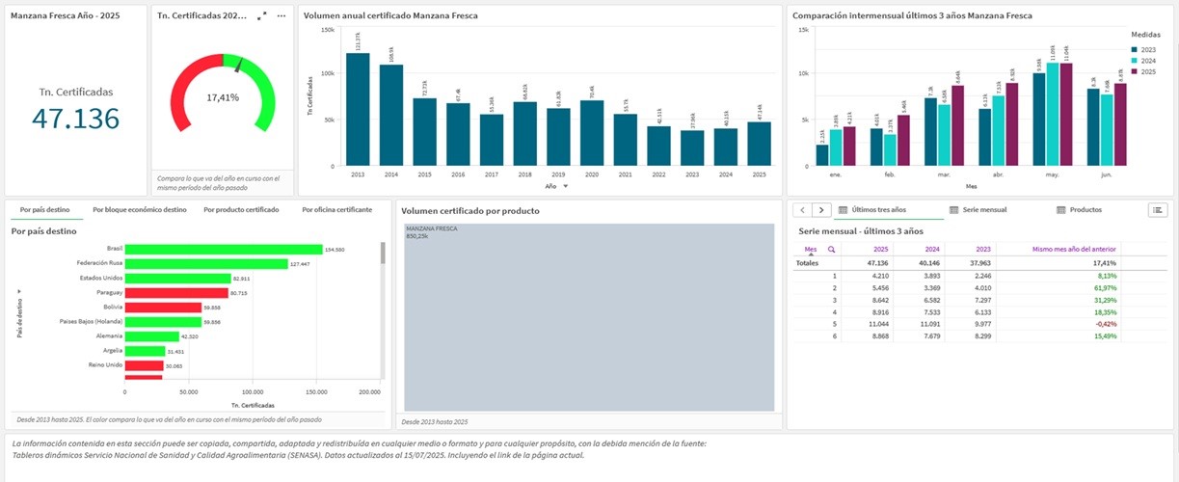Click the 2025 column header in table
The width and height of the screenshot is (1179, 482).
tap(880, 249)
